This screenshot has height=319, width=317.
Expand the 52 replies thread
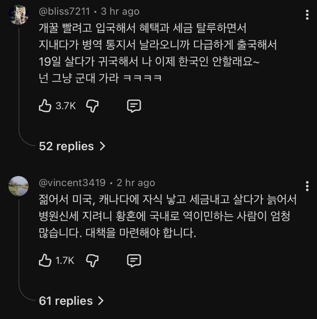pyautogui.click(x=72, y=146)
